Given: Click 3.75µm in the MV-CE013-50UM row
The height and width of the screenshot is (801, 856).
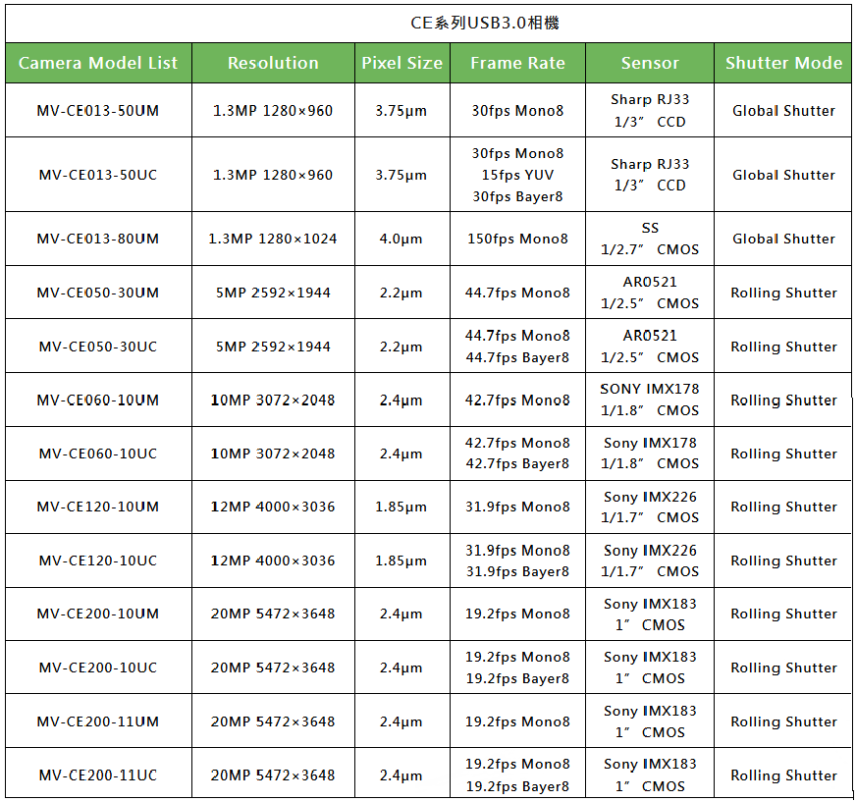Looking at the screenshot, I should click(x=401, y=111).
